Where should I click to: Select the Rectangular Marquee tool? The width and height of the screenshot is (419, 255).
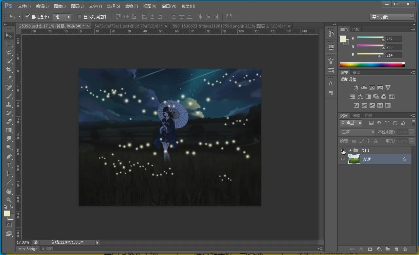(9, 44)
